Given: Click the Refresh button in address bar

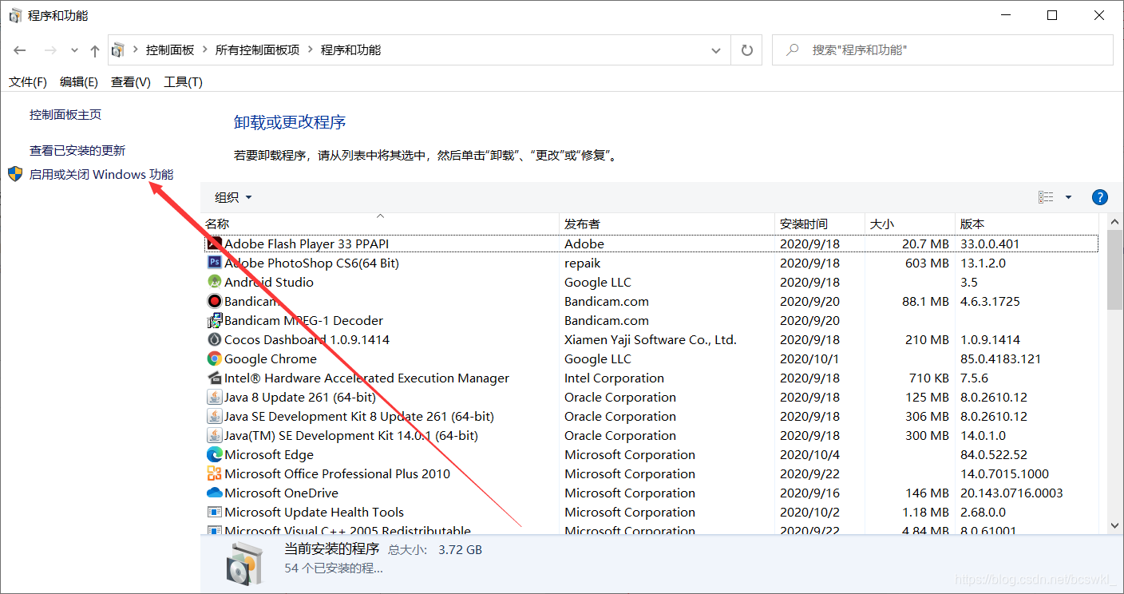Looking at the screenshot, I should point(747,50).
